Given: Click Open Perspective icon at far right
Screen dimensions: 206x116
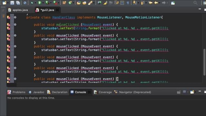Looking at the screenshot, I should click(x=205, y=3).
